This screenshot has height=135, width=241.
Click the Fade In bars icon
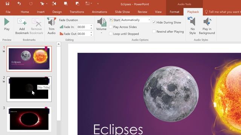[x=61, y=27]
